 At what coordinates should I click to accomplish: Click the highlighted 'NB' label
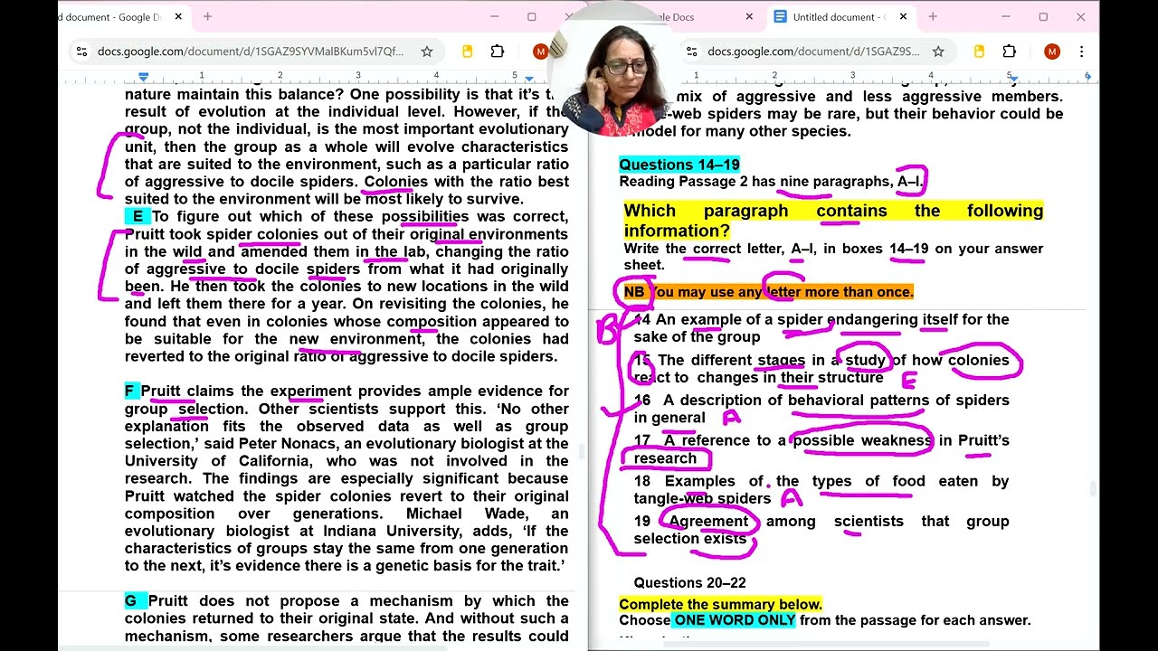tap(634, 292)
